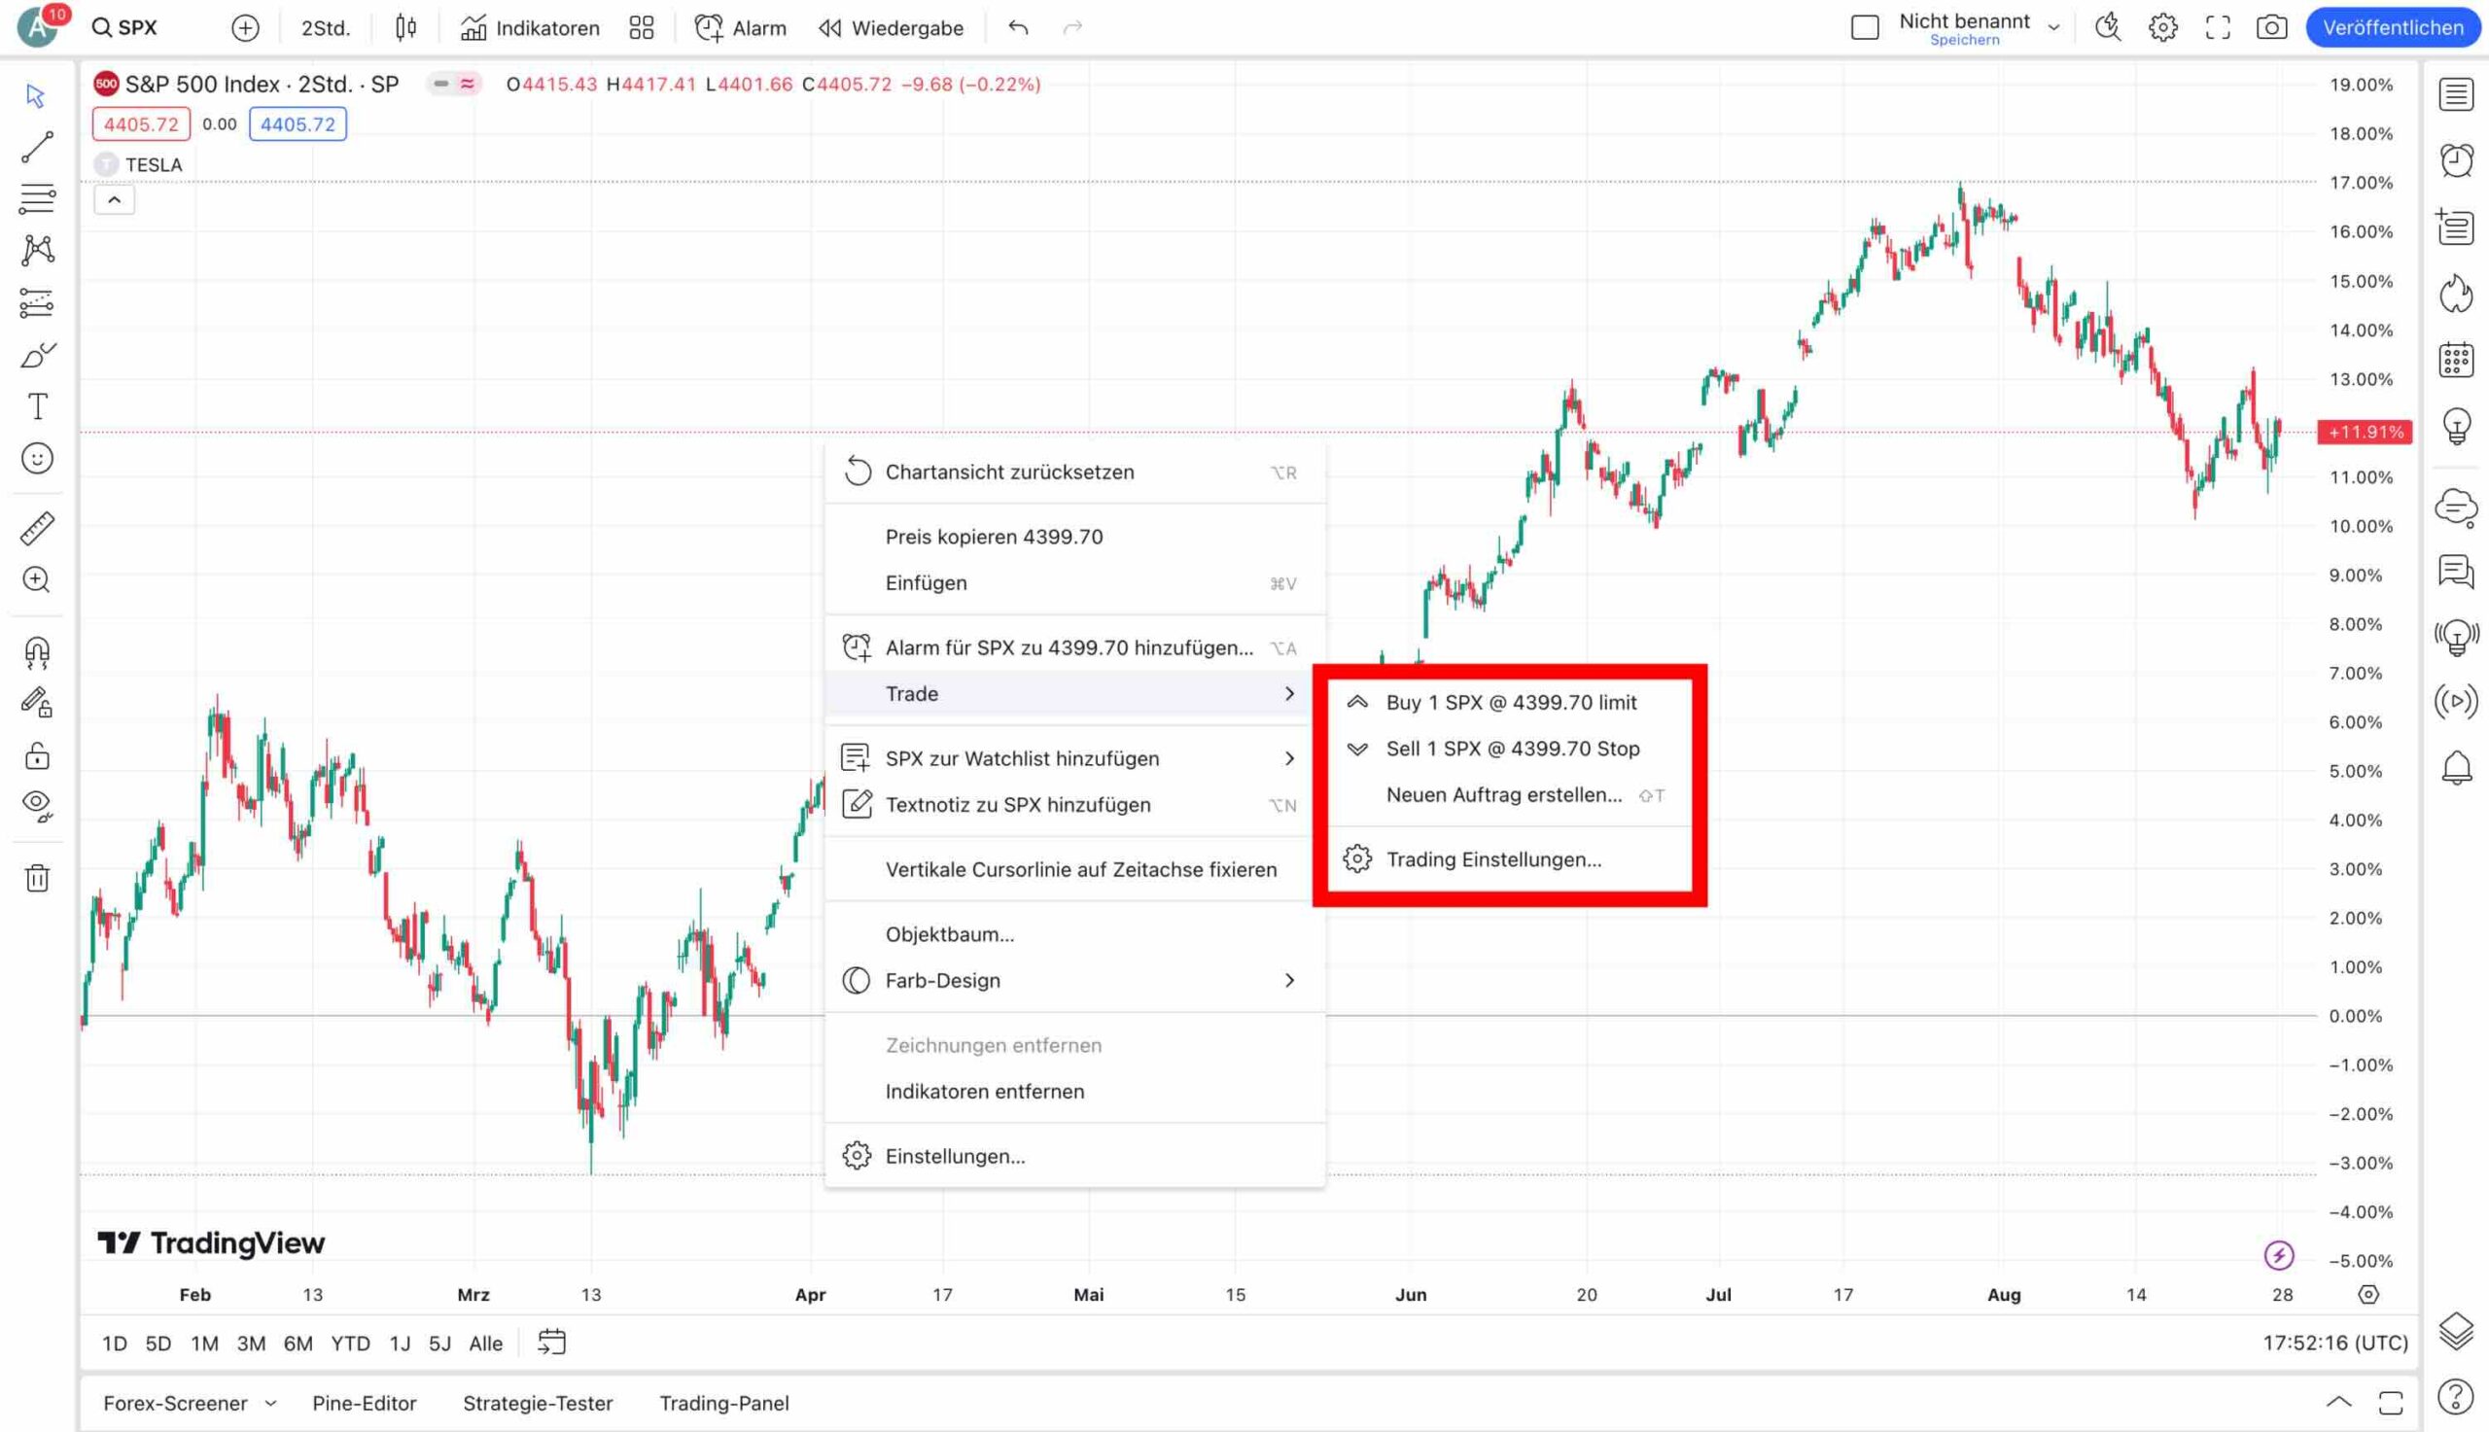
Task: Open the Trade submenu entry
Action: click(1075, 693)
